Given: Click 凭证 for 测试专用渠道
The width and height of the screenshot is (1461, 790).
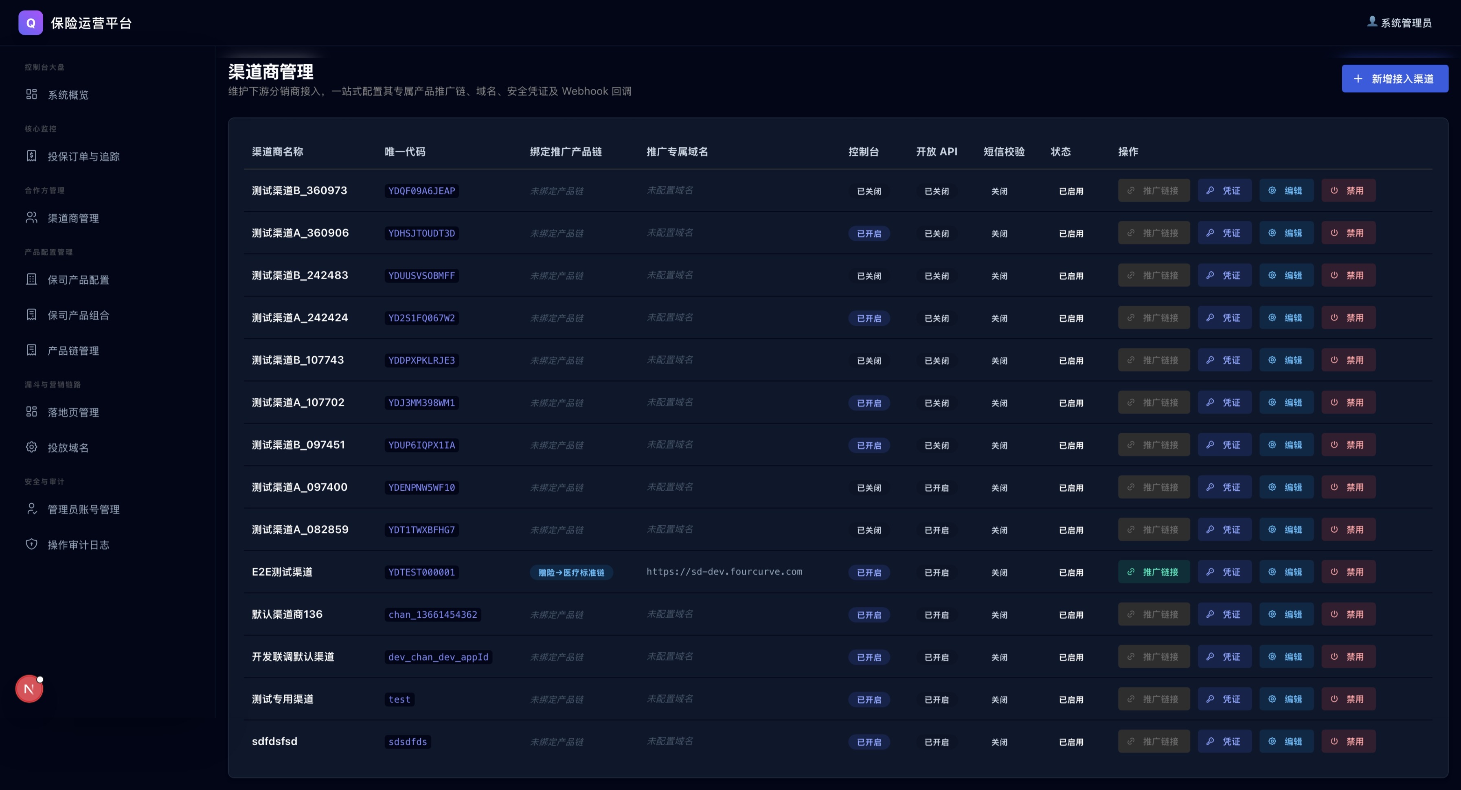Looking at the screenshot, I should 1224,699.
